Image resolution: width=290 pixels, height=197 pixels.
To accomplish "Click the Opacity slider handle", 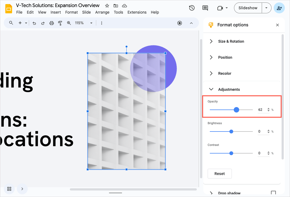I will [x=236, y=110].
